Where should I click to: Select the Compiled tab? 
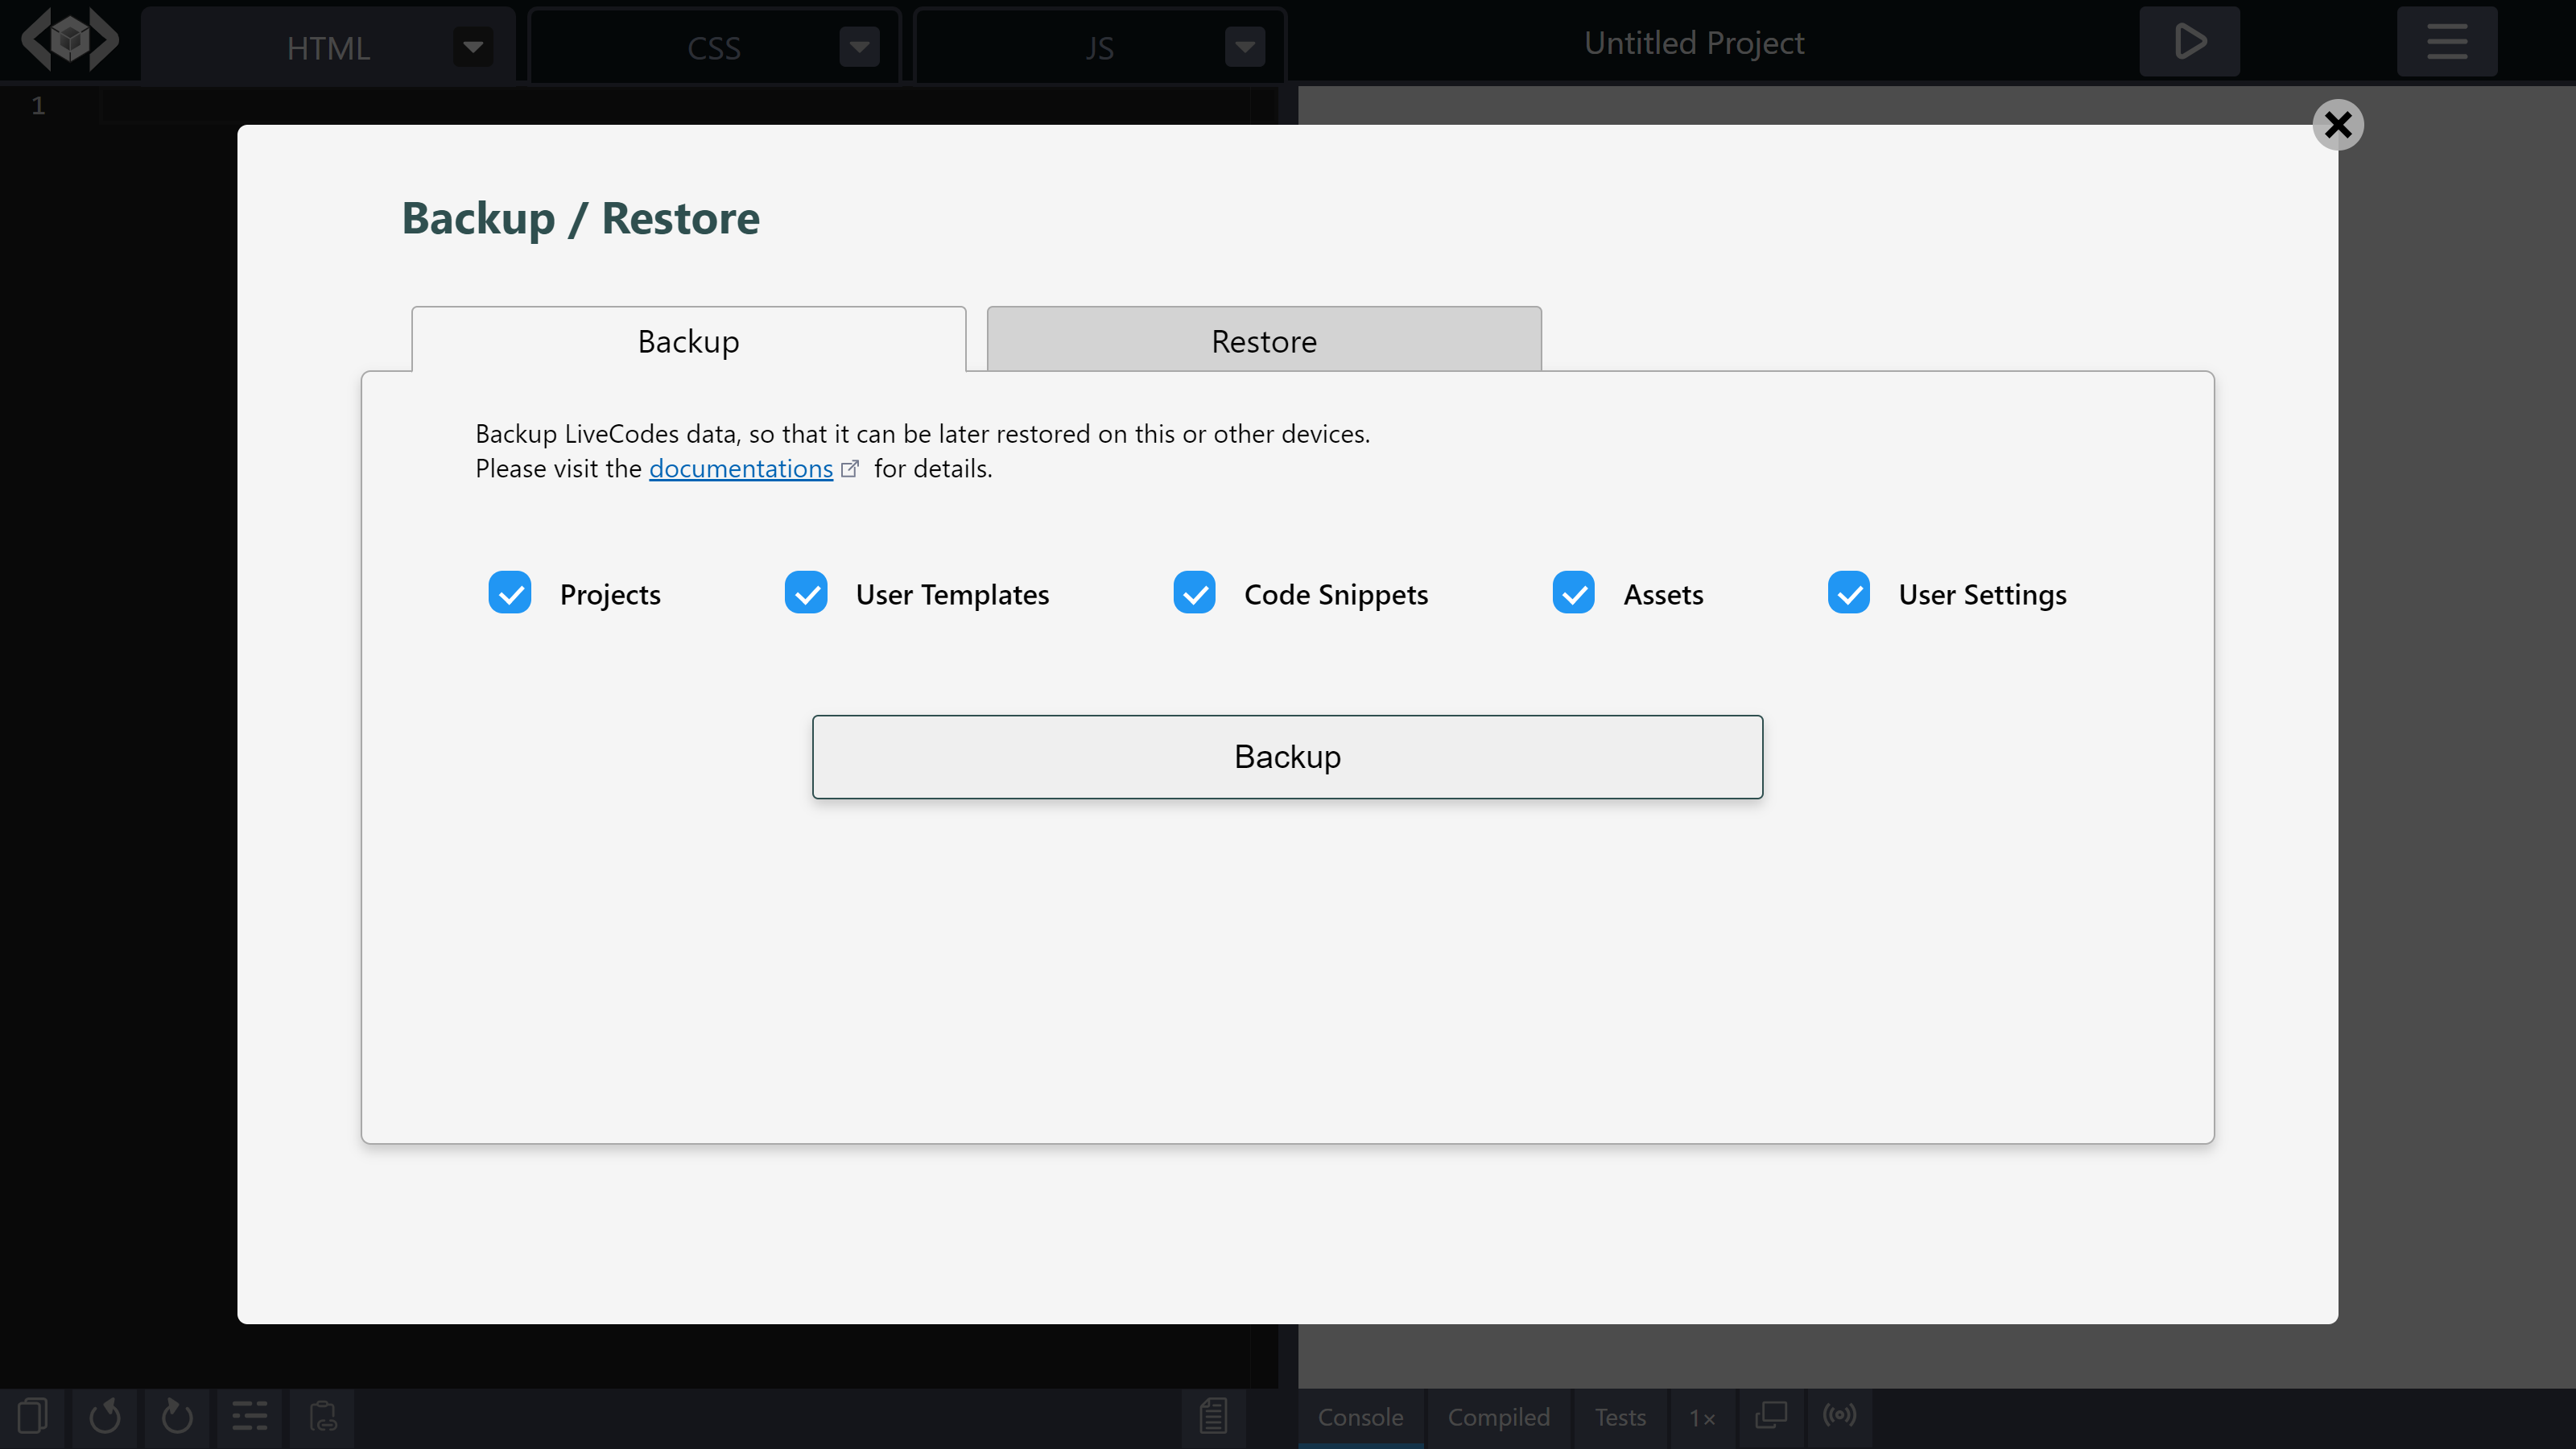click(1498, 1417)
